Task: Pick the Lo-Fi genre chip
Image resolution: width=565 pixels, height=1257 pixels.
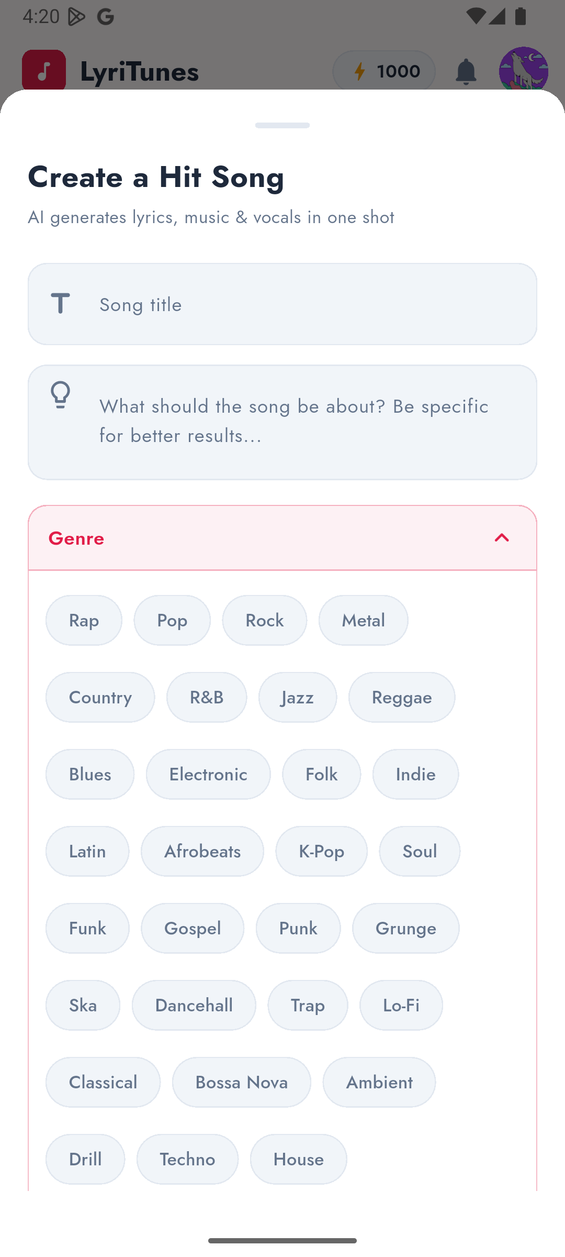Action: tap(401, 1005)
